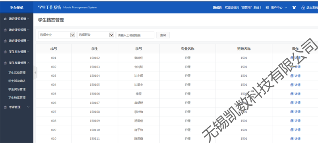Click the cell 150110
This screenshot has height=143, width=318.
tap(95, 130)
